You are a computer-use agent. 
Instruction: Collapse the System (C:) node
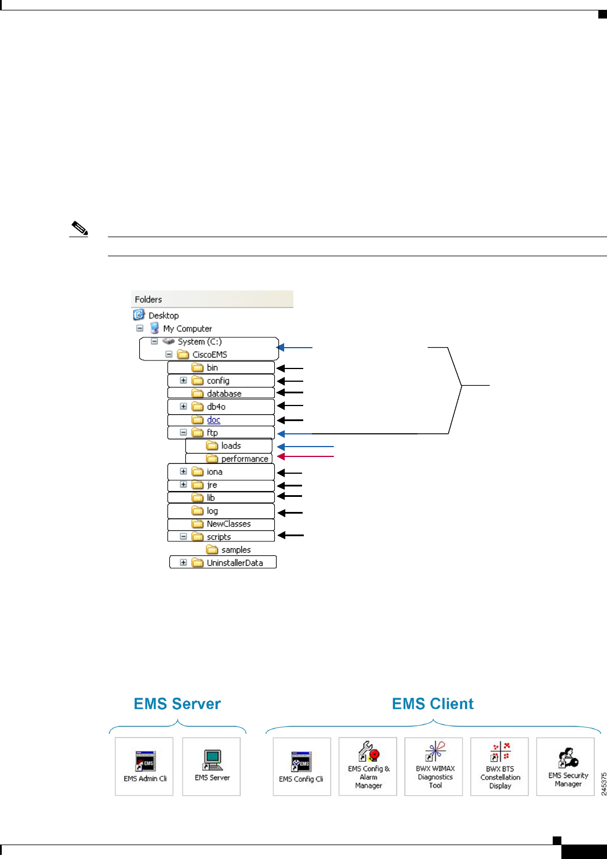[154, 341]
